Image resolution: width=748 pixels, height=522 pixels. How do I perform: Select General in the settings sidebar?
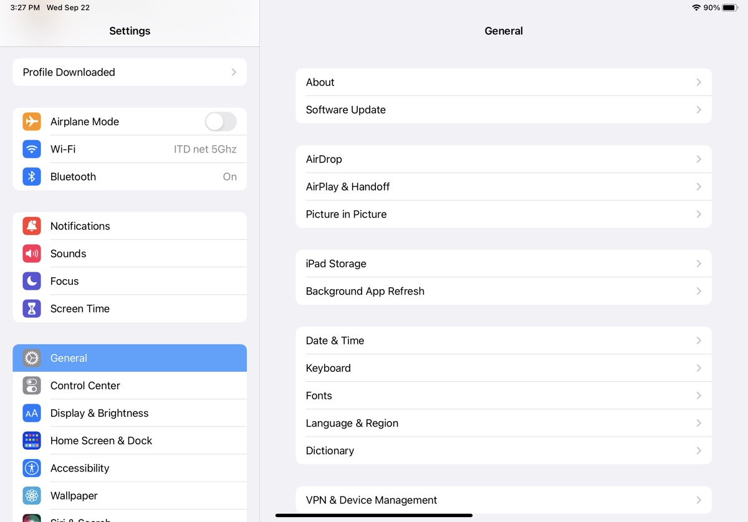[x=130, y=358]
